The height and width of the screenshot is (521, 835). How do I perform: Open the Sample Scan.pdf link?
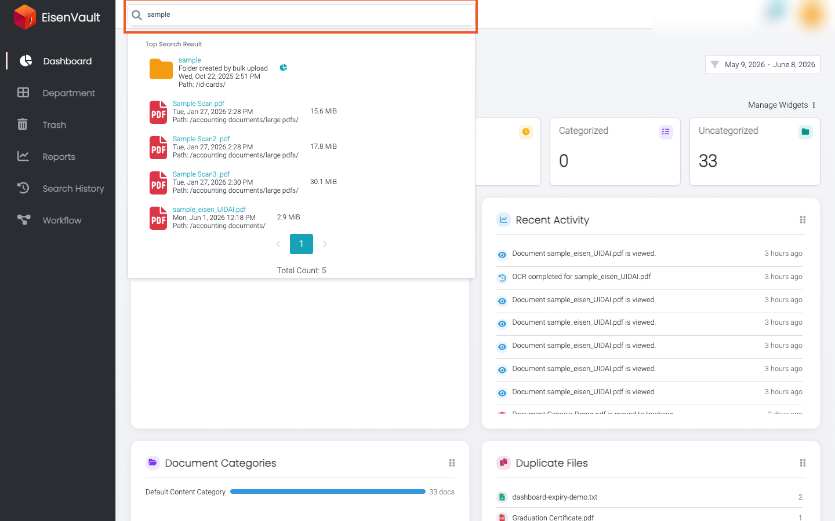(x=198, y=104)
